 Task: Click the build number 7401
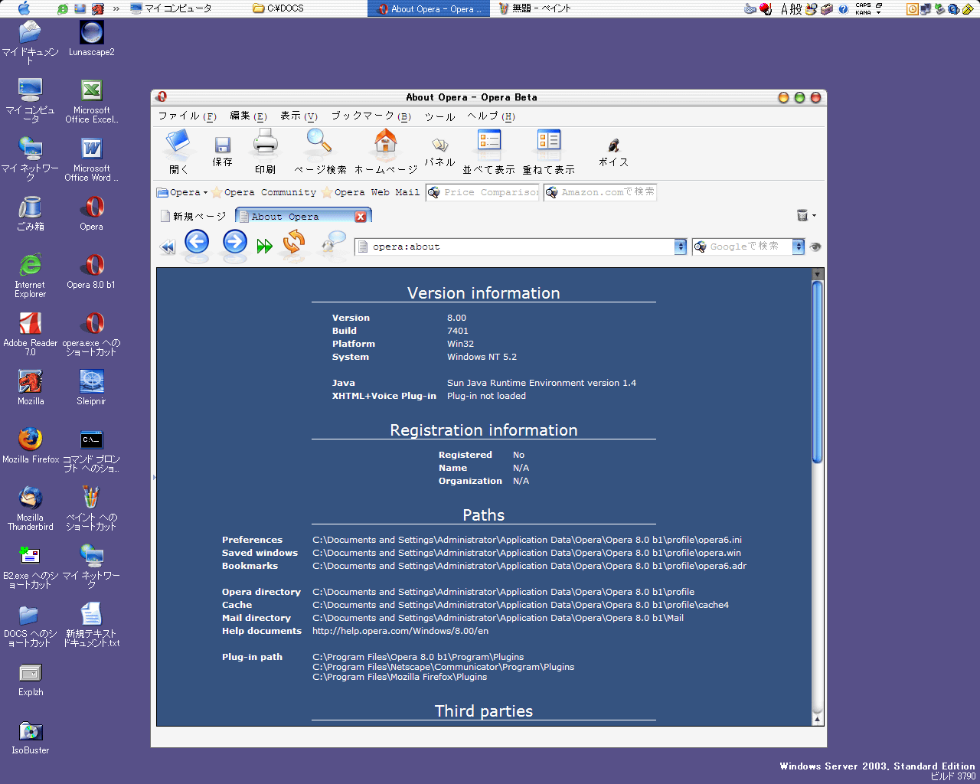(458, 331)
